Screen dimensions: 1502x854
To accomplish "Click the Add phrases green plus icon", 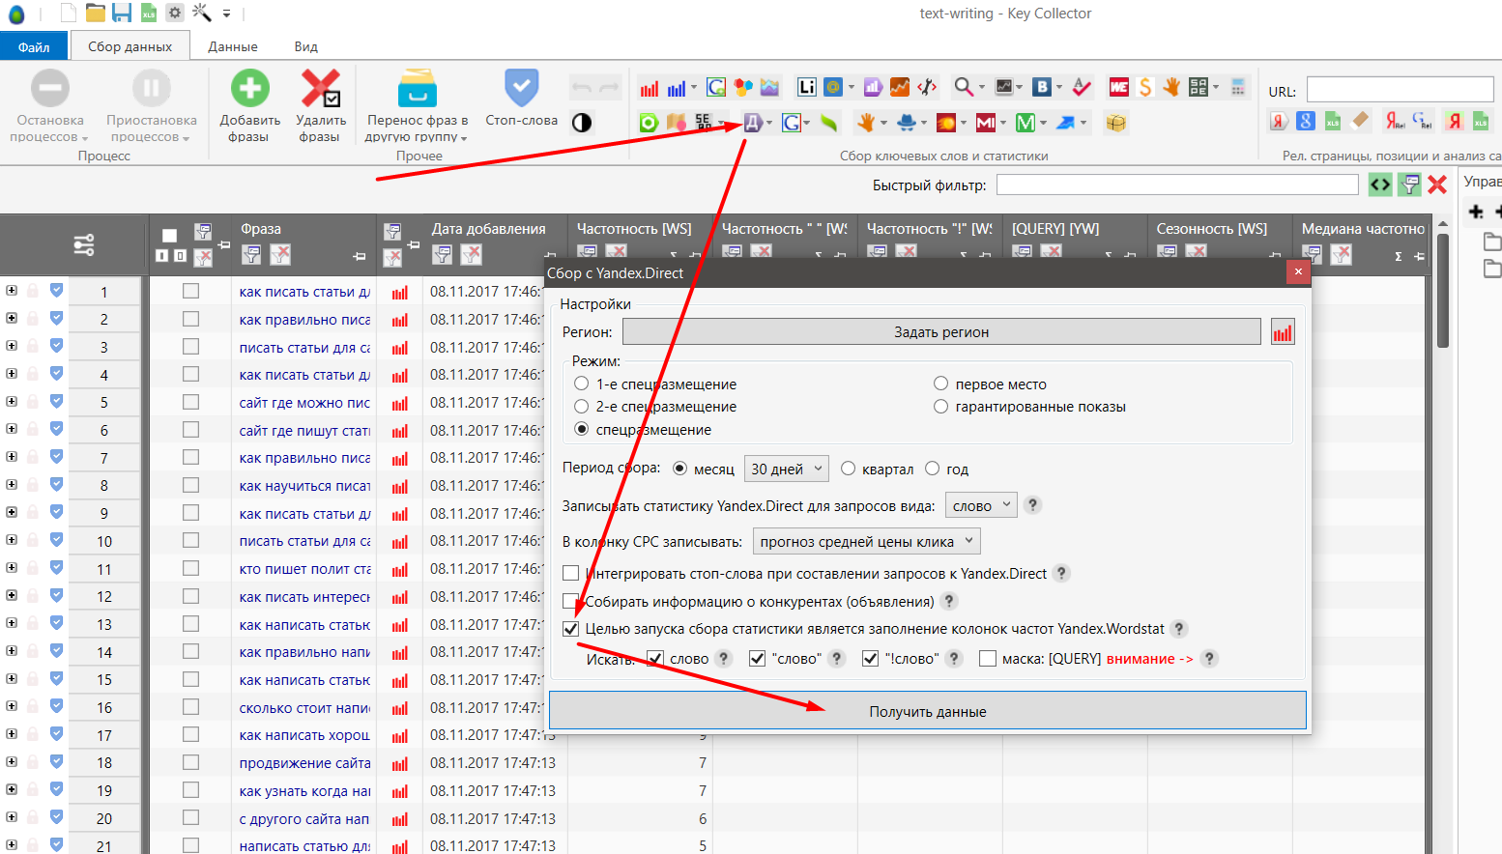I will click(249, 89).
